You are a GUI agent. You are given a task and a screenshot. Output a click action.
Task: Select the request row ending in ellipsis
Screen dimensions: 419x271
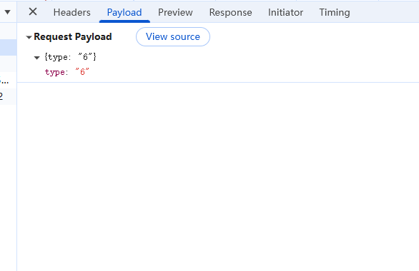(x=9, y=80)
